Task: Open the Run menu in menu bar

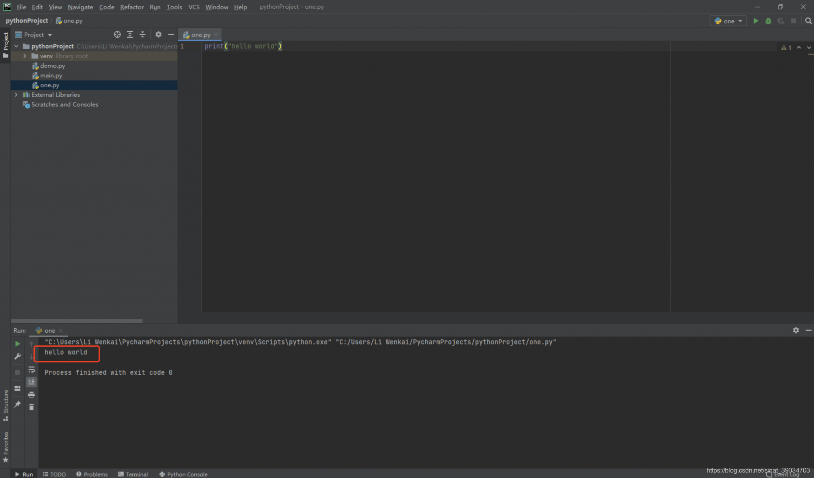Action: [155, 7]
